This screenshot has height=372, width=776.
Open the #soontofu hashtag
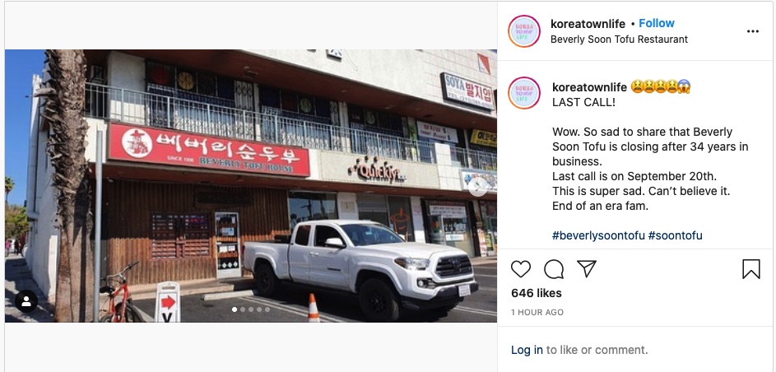675,235
